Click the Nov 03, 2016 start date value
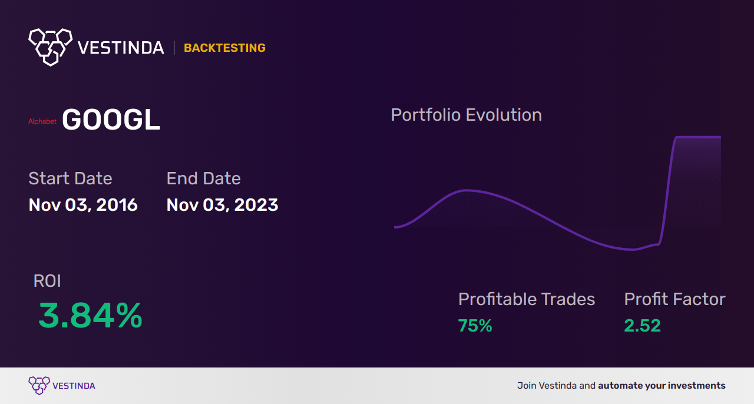The height and width of the screenshot is (404, 754). coord(83,205)
